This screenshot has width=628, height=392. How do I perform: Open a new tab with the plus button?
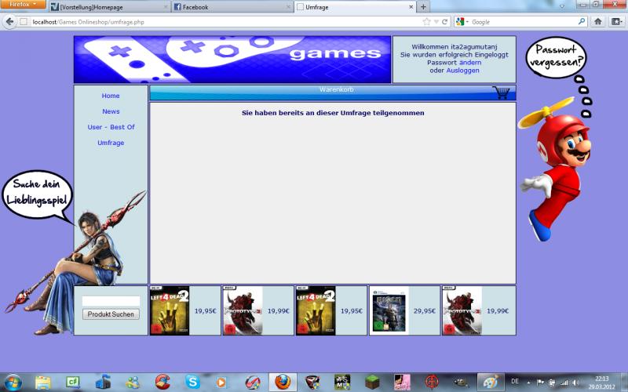(x=424, y=7)
